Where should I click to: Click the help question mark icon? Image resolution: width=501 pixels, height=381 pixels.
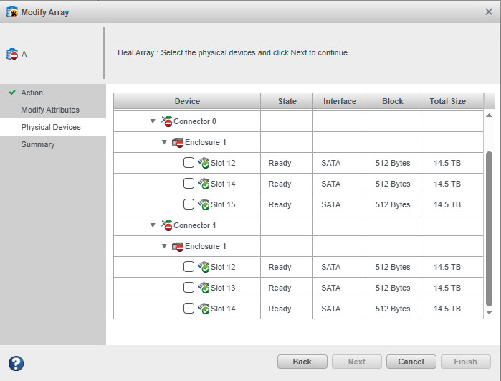(x=16, y=363)
